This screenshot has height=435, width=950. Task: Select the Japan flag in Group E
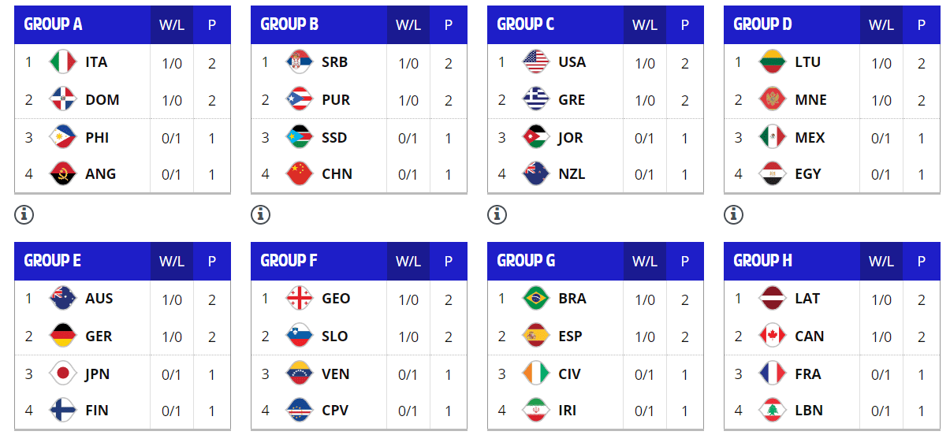point(62,374)
